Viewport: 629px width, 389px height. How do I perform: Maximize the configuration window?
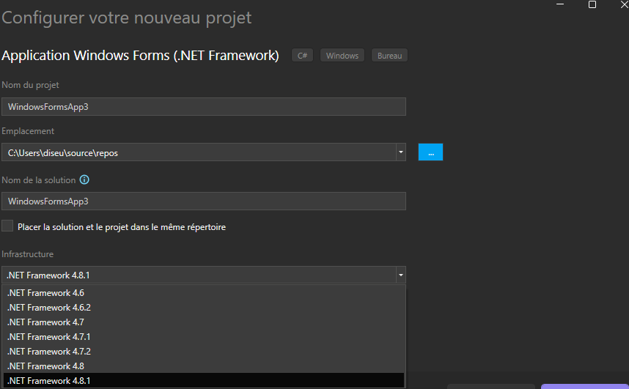click(x=592, y=4)
